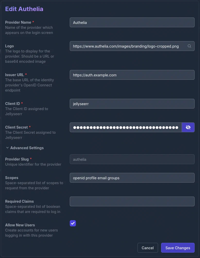The height and width of the screenshot is (258, 200).
Task: Click the Scopes field showing openid profile
Action: pyautogui.click(x=132, y=178)
